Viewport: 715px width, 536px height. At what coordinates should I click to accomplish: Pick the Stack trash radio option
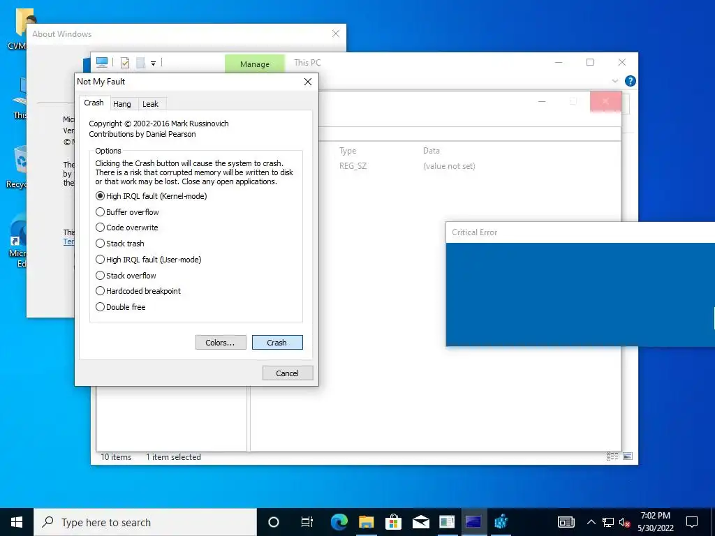pyautogui.click(x=120, y=244)
